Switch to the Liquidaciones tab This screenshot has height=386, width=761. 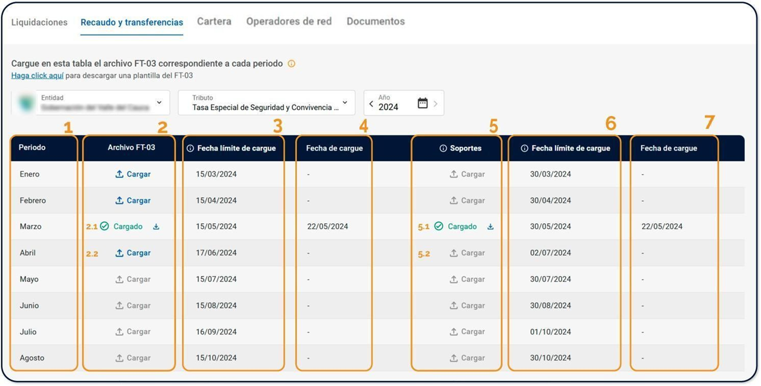point(40,22)
